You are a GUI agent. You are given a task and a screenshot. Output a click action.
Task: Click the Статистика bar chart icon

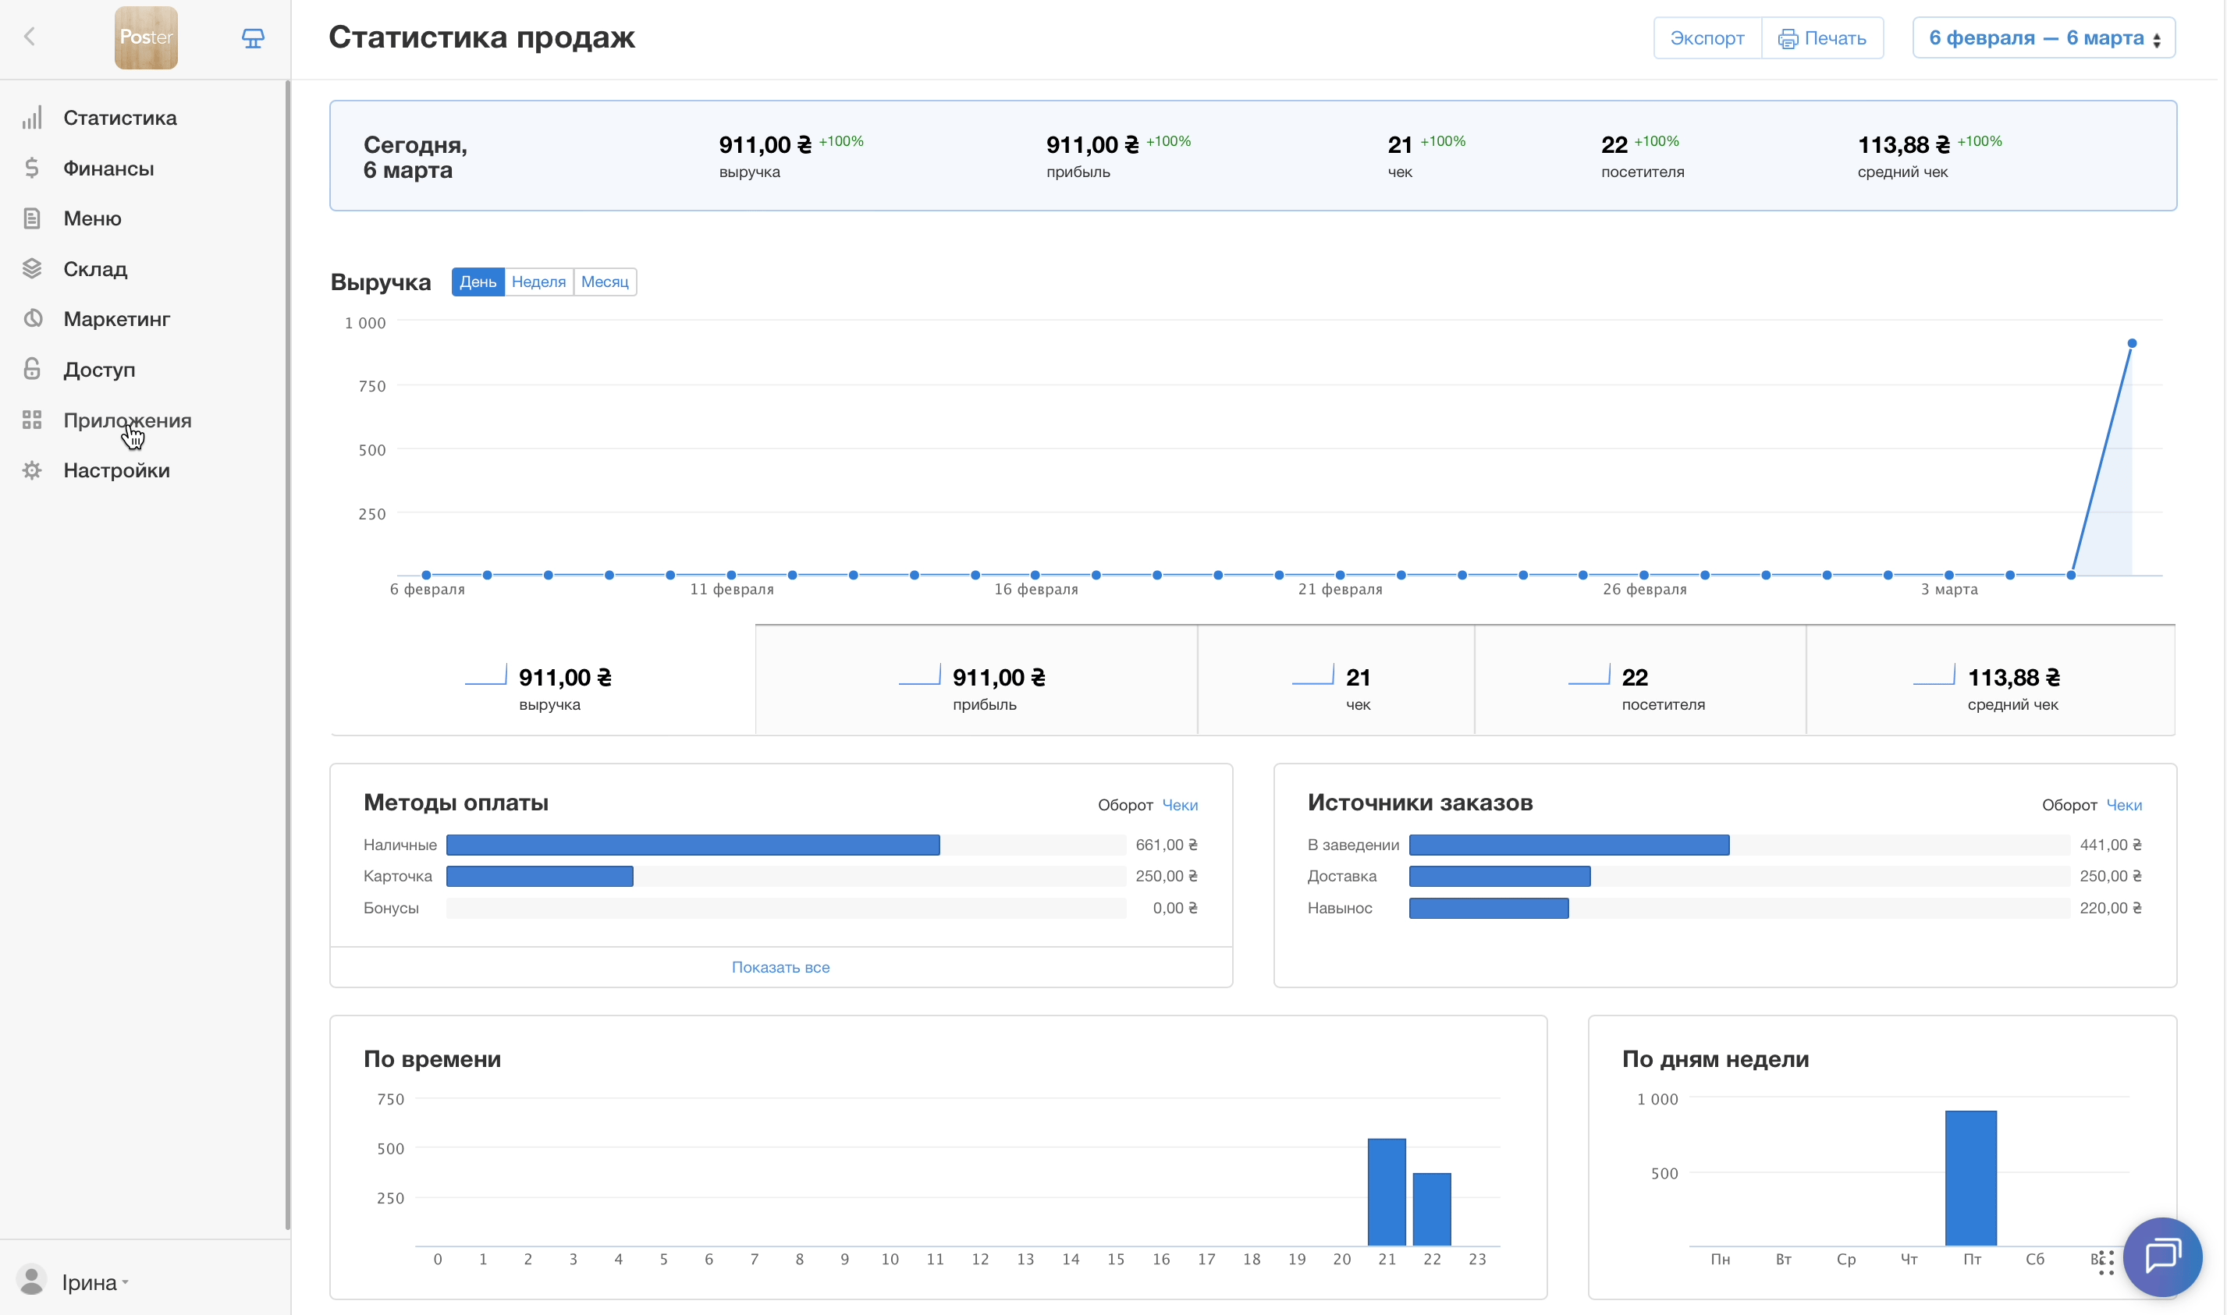pyautogui.click(x=32, y=118)
